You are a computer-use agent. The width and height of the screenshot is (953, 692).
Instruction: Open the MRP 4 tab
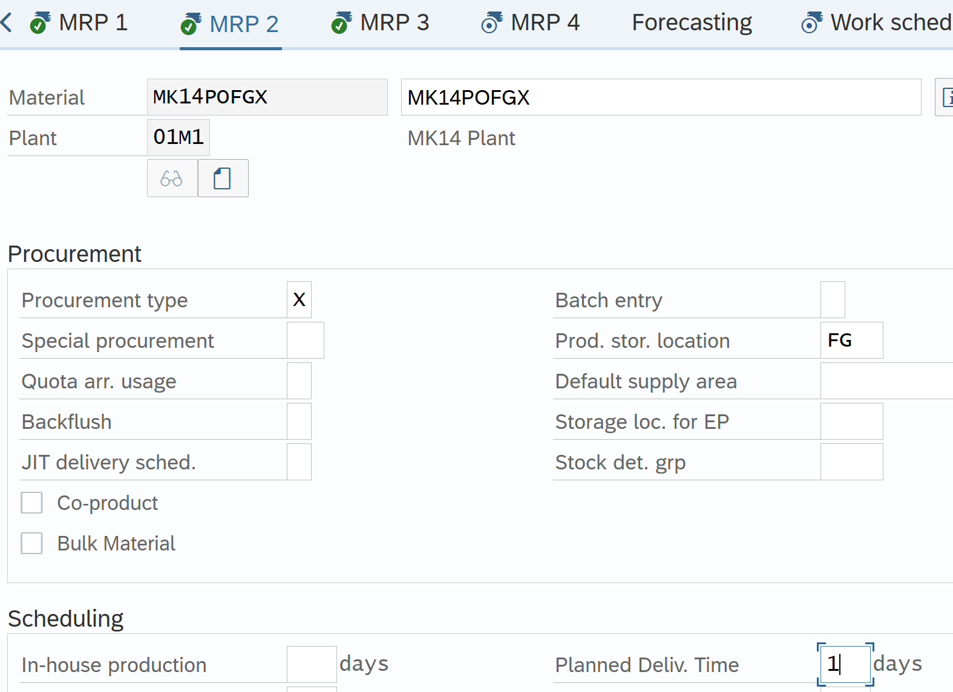point(531,23)
